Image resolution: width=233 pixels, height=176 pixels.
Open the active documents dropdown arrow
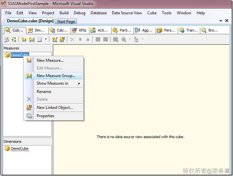[221, 21]
